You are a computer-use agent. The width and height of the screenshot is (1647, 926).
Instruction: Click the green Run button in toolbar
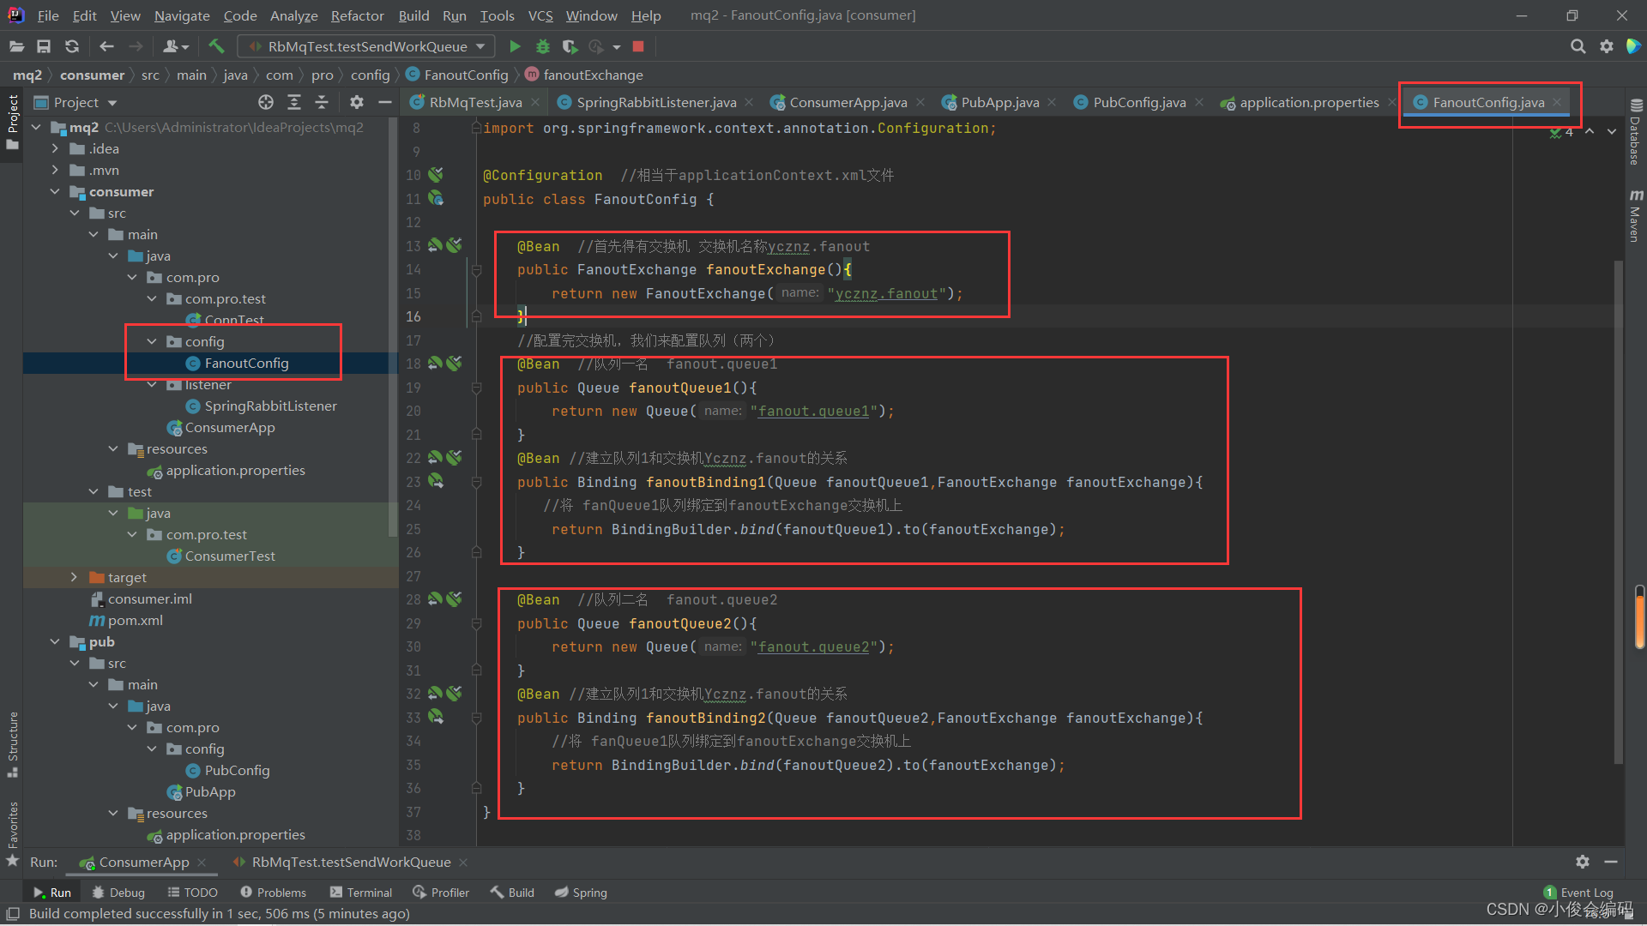point(515,46)
